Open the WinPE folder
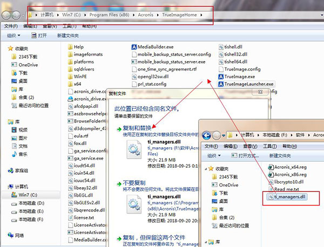 click(77, 77)
